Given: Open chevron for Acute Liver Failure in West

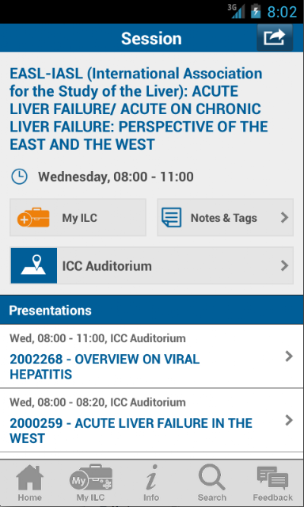Looking at the screenshot, I should (289, 421).
